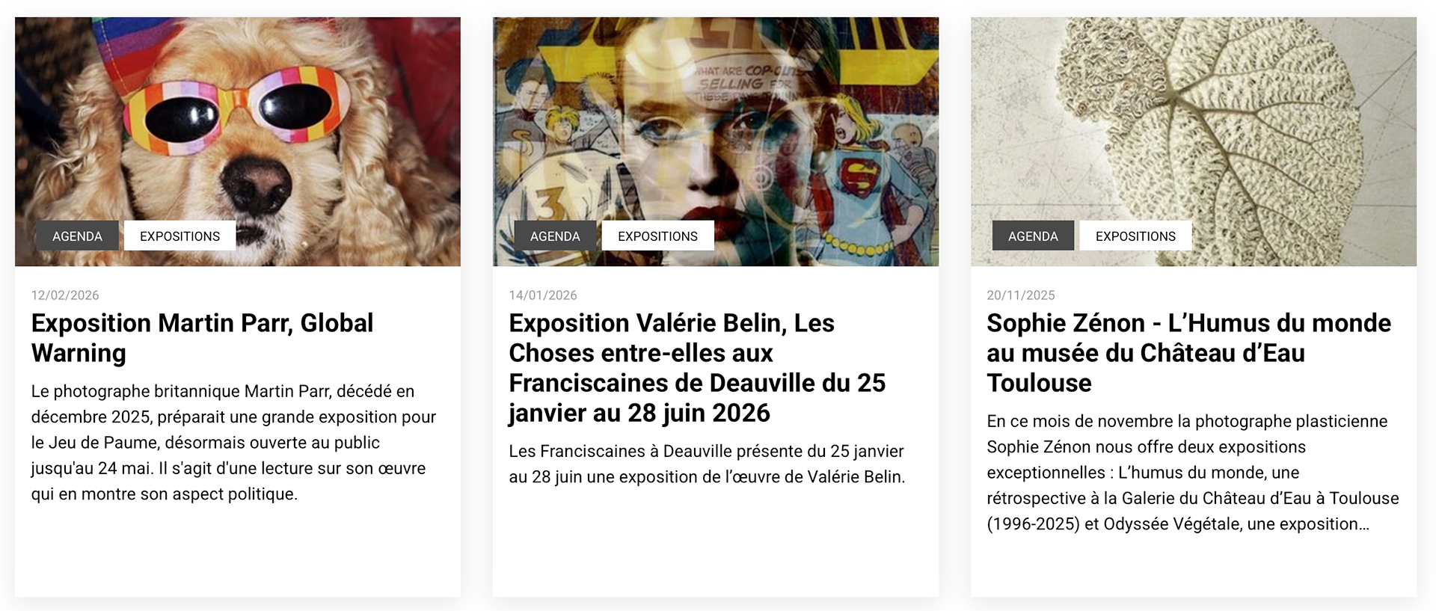Viewport: 1436px width, 611px height.
Task: Open 'Sophie Zénon - L'Humus du monde' headline
Action: tap(1188, 353)
